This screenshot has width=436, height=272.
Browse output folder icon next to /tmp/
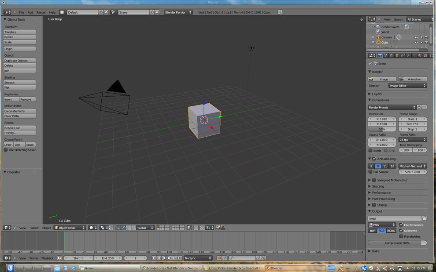[x=424, y=218]
